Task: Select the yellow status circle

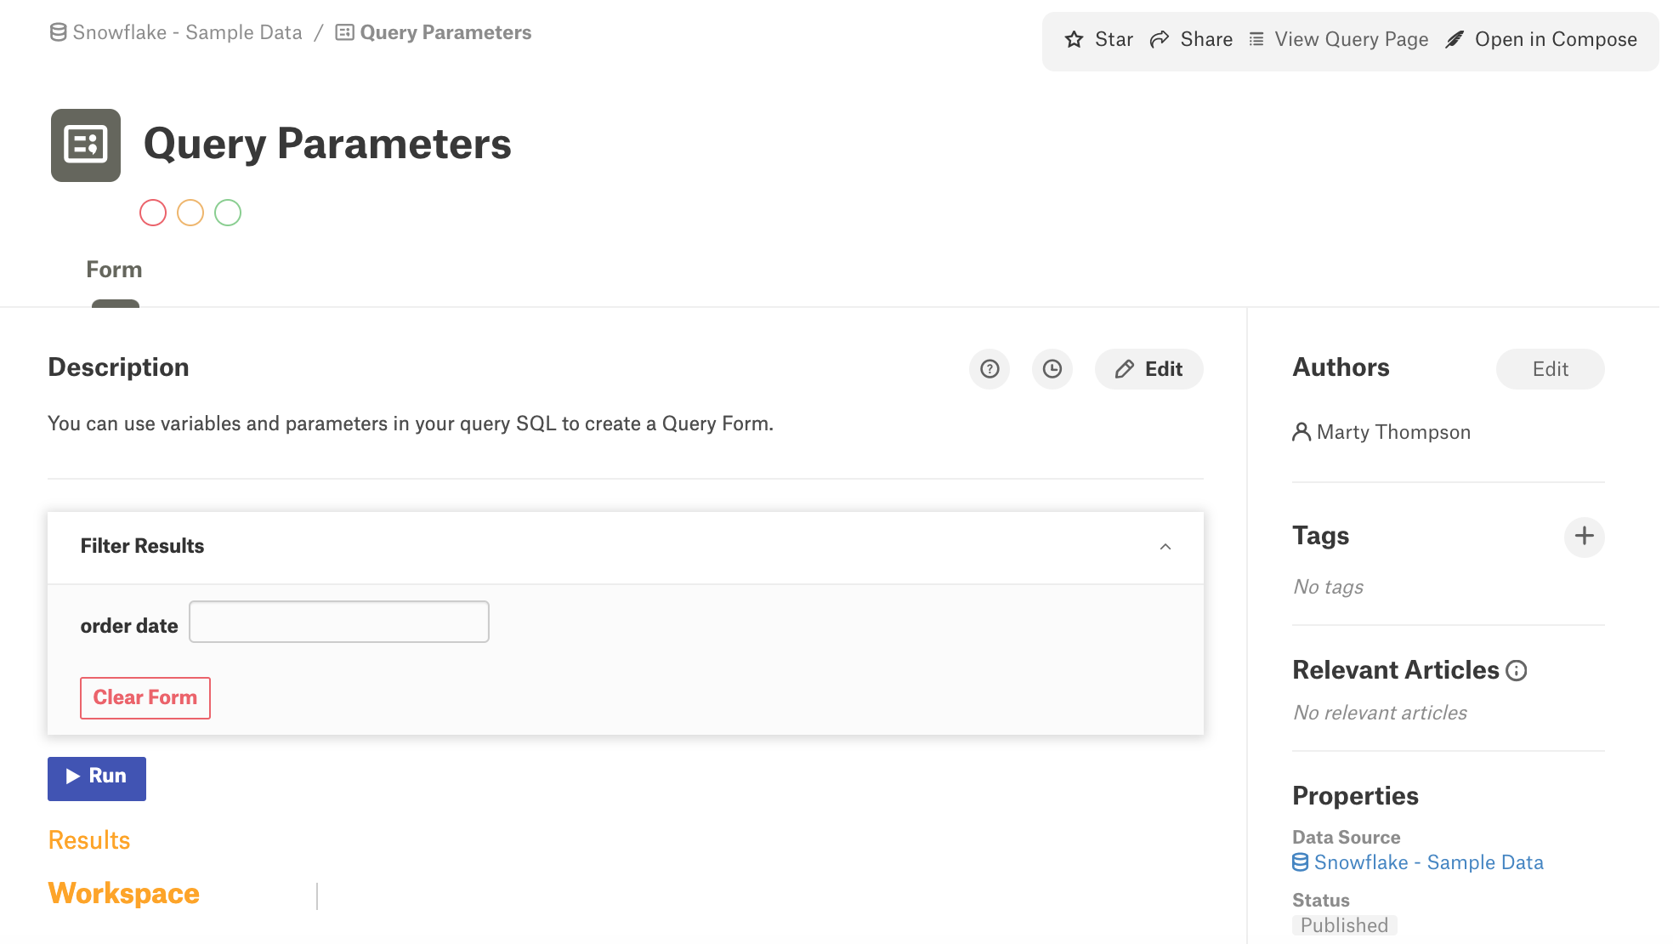Action: pos(190,212)
